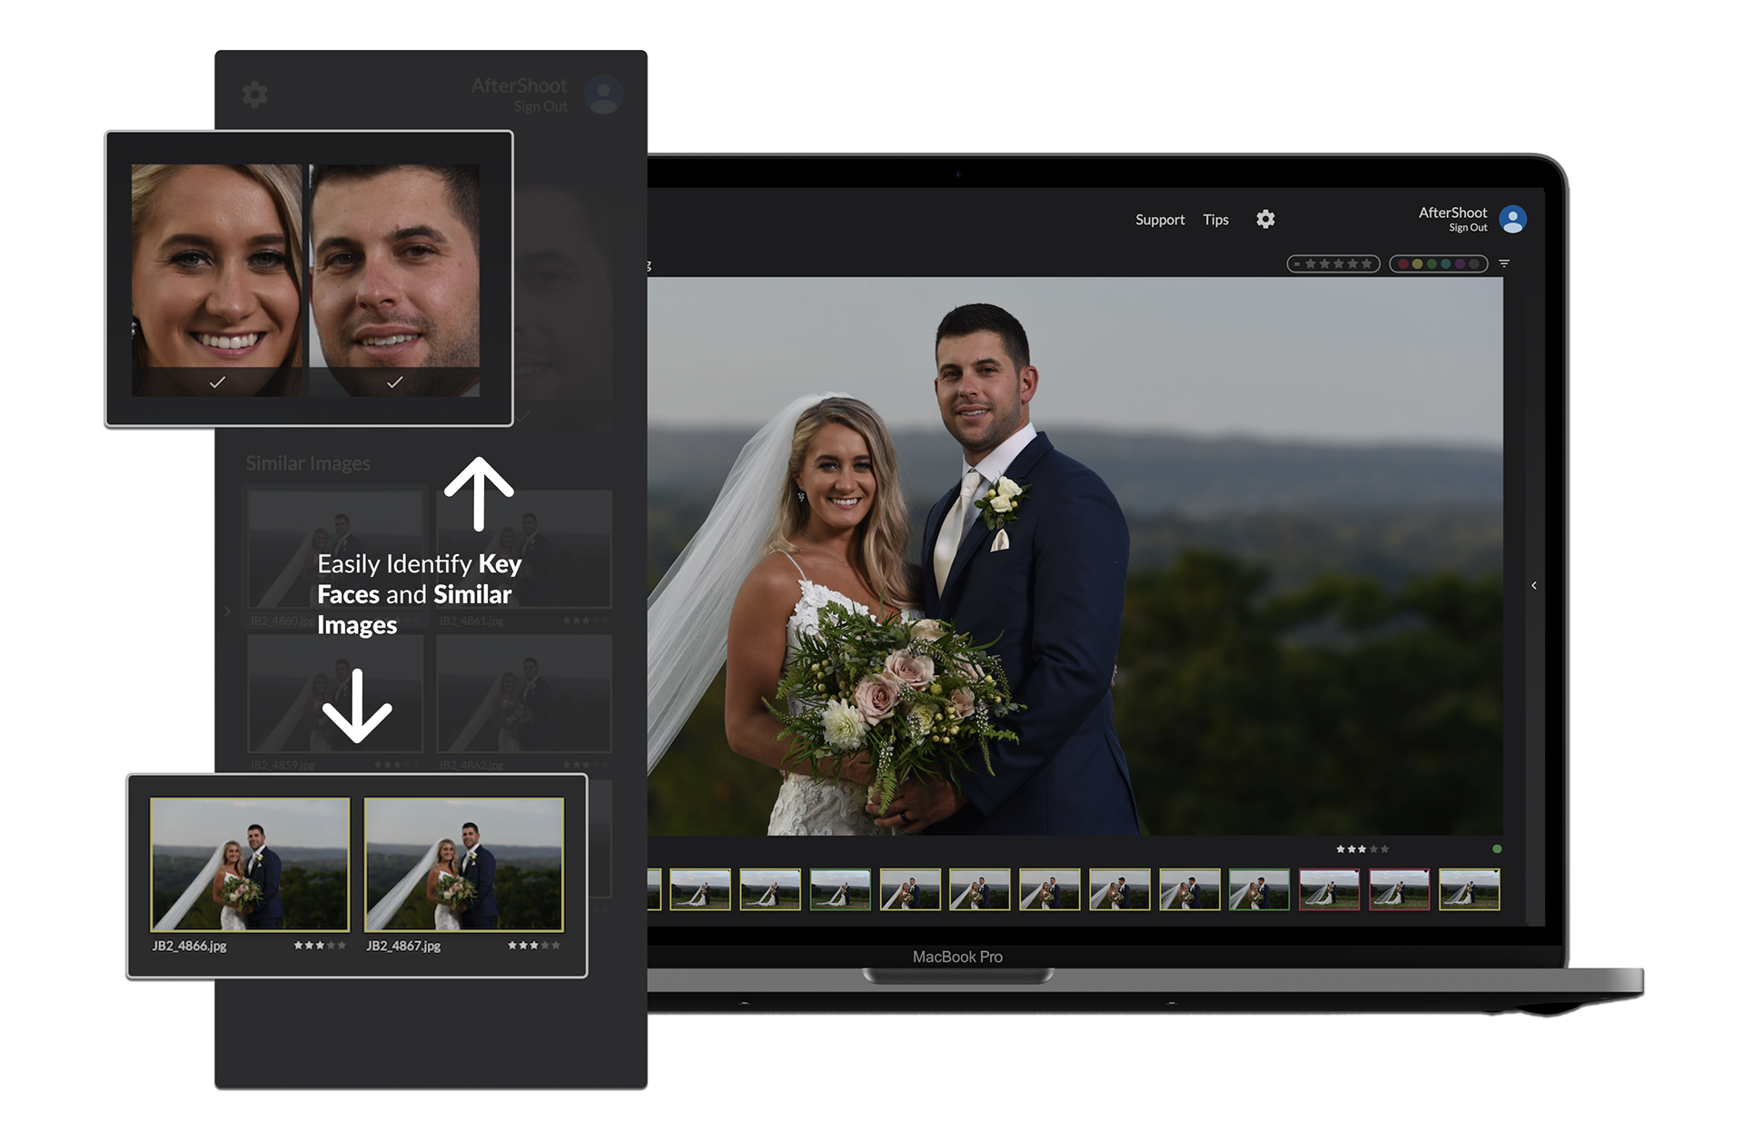Screen dimensions: 1744x1142
Task: Click the faded gear icon in side panel
Action: point(255,94)
